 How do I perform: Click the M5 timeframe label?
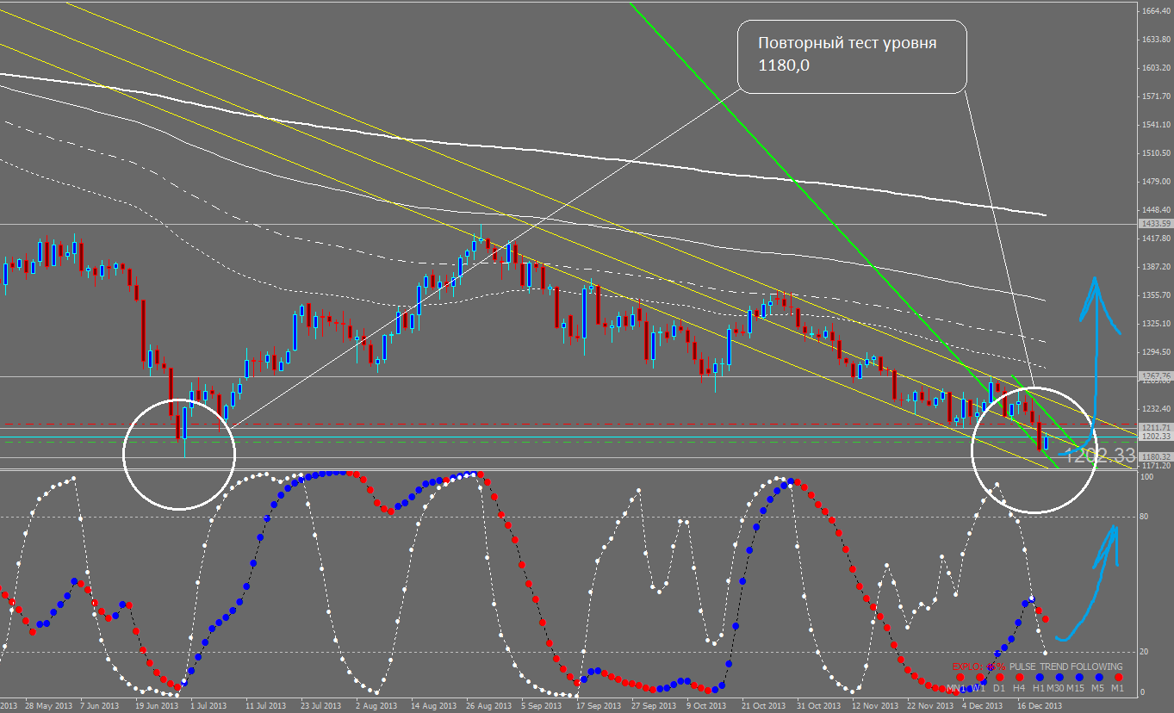pyautogui.click(x=1097, y=688)
